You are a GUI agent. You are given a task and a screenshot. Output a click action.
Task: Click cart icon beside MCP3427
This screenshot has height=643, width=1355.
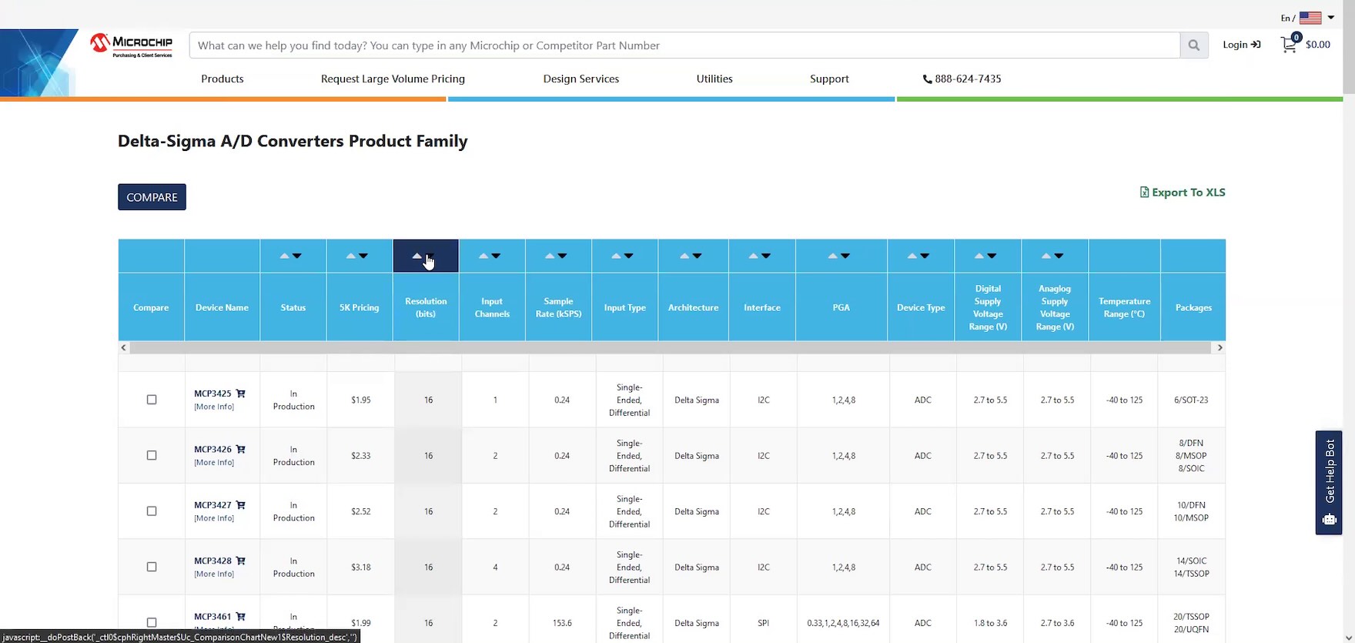pyautogui.click(x=241, y=505)
